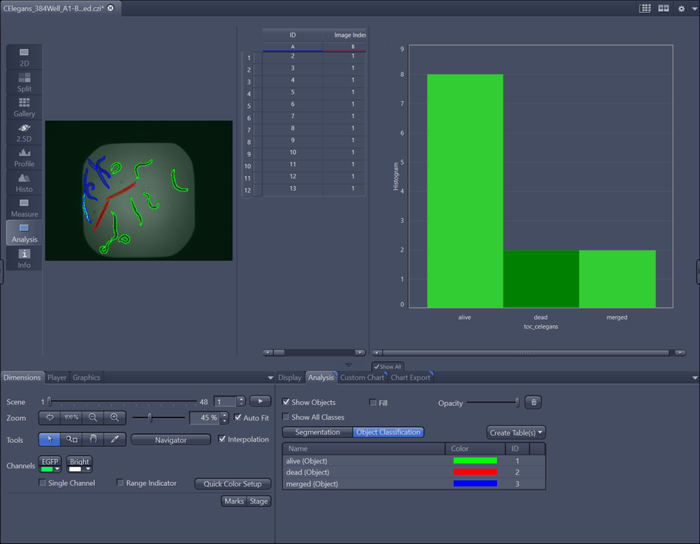This screenshot has height=544, width=700.
Task: Click the red color swatch for dead objects
Action: tap(475, 472)
